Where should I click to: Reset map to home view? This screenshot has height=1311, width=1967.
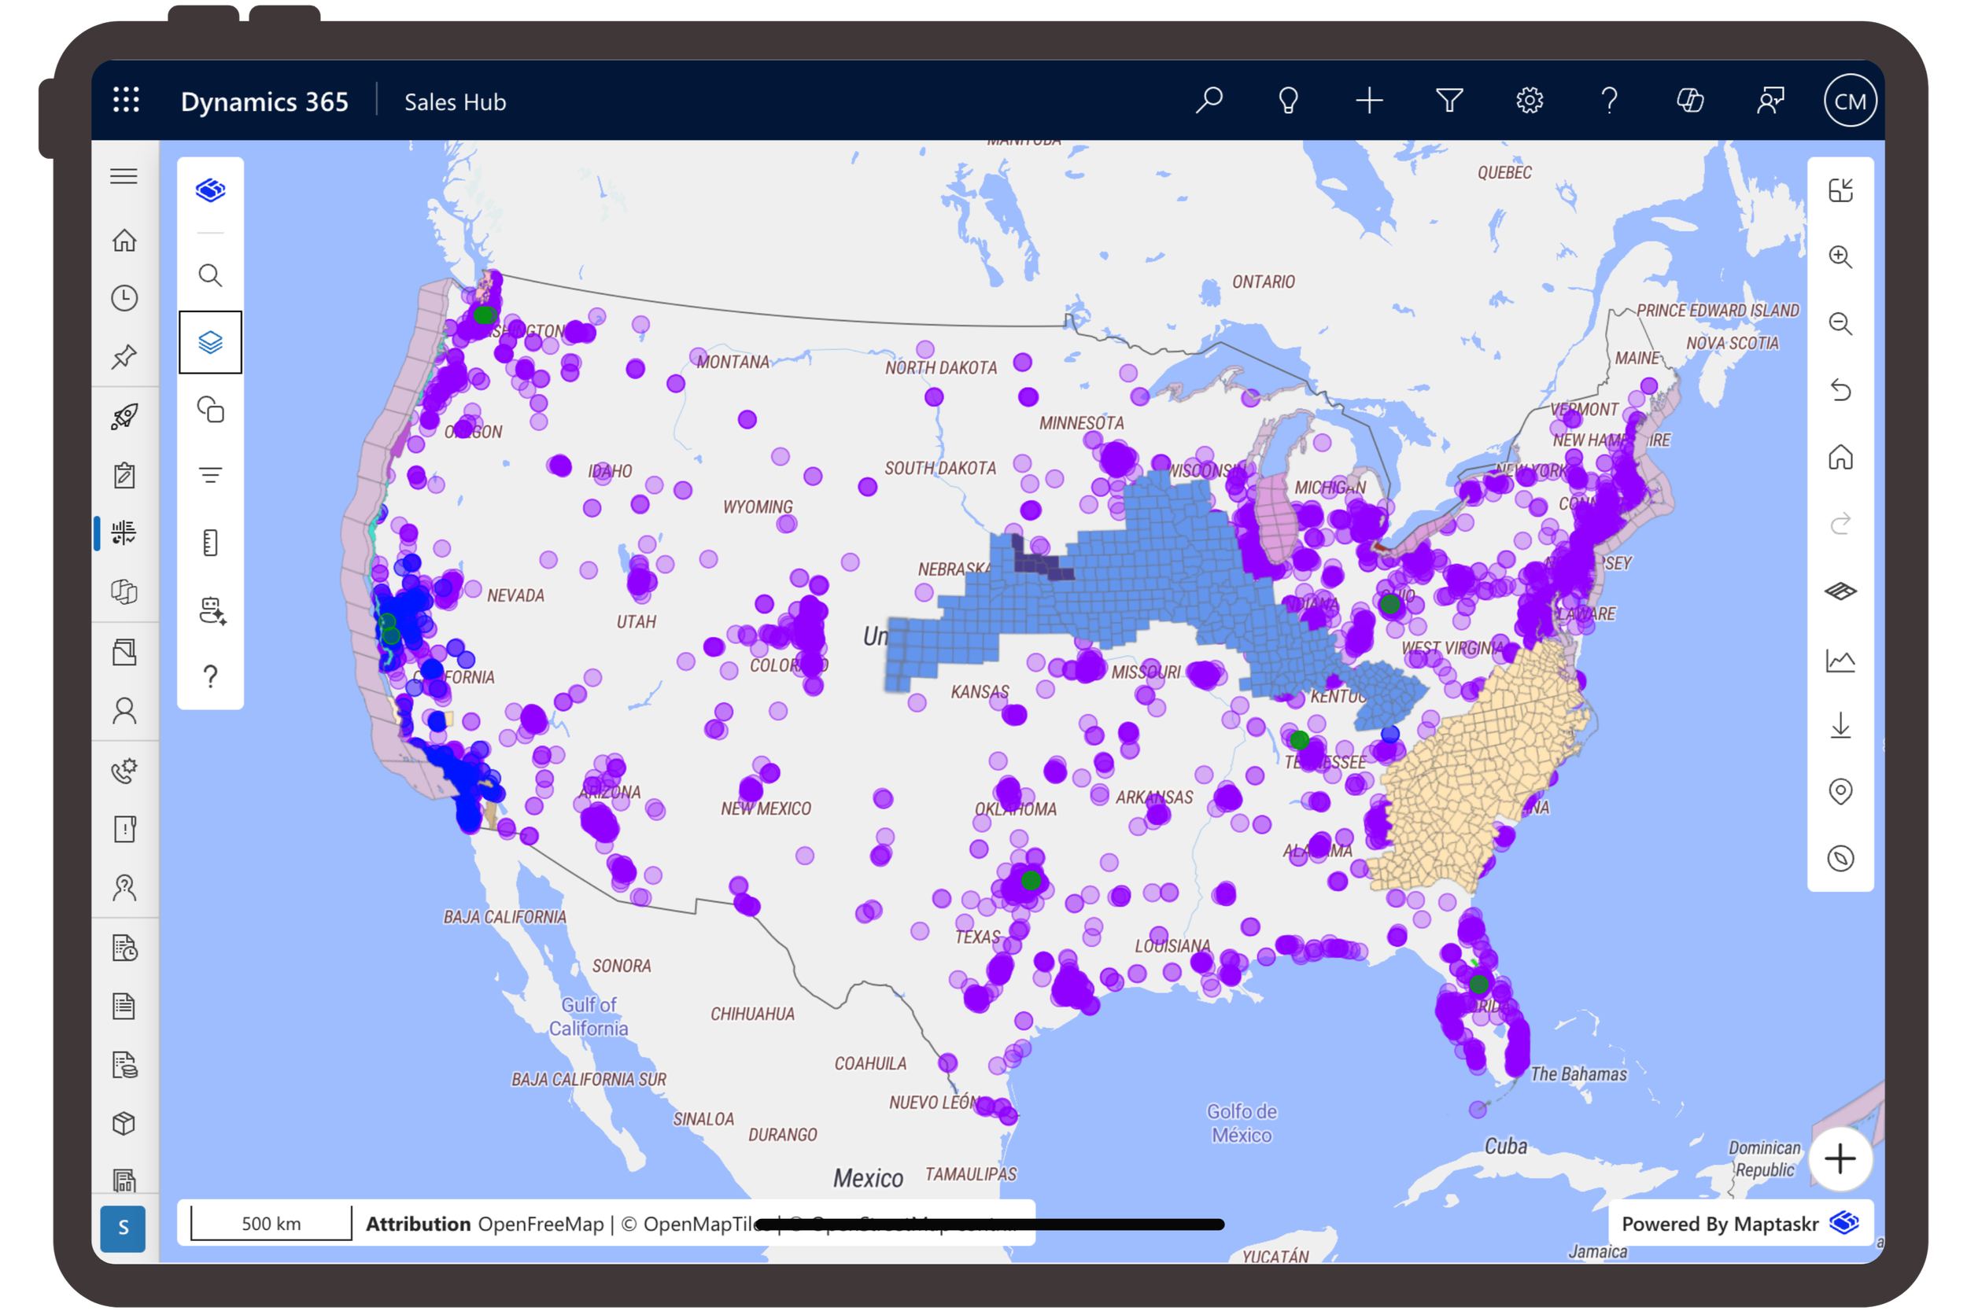[1840, 458]
